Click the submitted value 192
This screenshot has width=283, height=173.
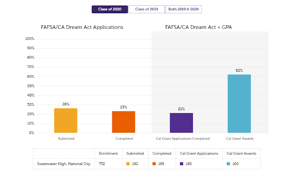point(135,164)
